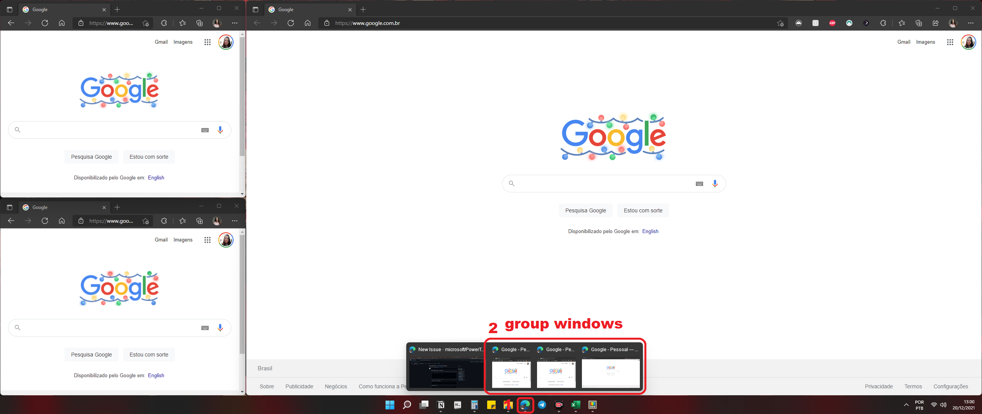
Task: Open the English language link
Action: click(651, 231)
